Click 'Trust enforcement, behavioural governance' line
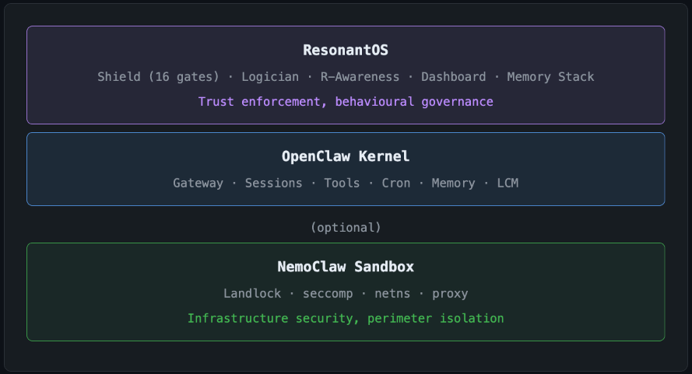Image resolution: width=692 pixels, height=374 pixels. pyautogui.click(x=346, y=102)
